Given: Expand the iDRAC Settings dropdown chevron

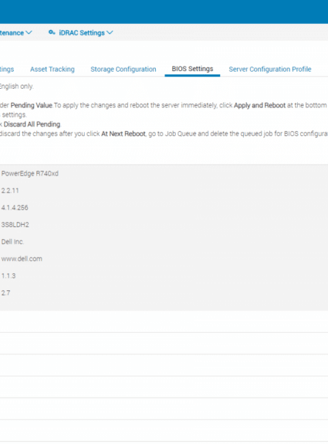Looking at the screenshot, I should click(x=110, y=33).
